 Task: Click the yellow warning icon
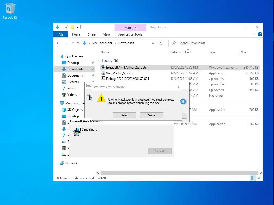coord(101,98)
